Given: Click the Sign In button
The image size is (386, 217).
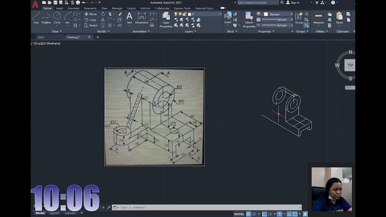Looking at the screenshot, I should 293,2.
